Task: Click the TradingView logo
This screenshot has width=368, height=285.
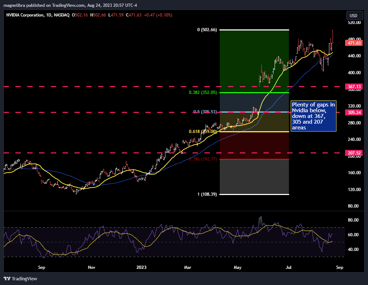Action: 20,279
